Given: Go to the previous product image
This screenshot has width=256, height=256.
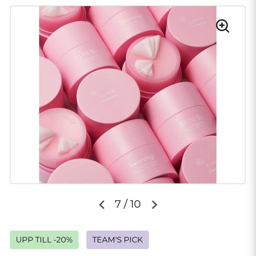Looking at the screenshot, I should 102,205.
